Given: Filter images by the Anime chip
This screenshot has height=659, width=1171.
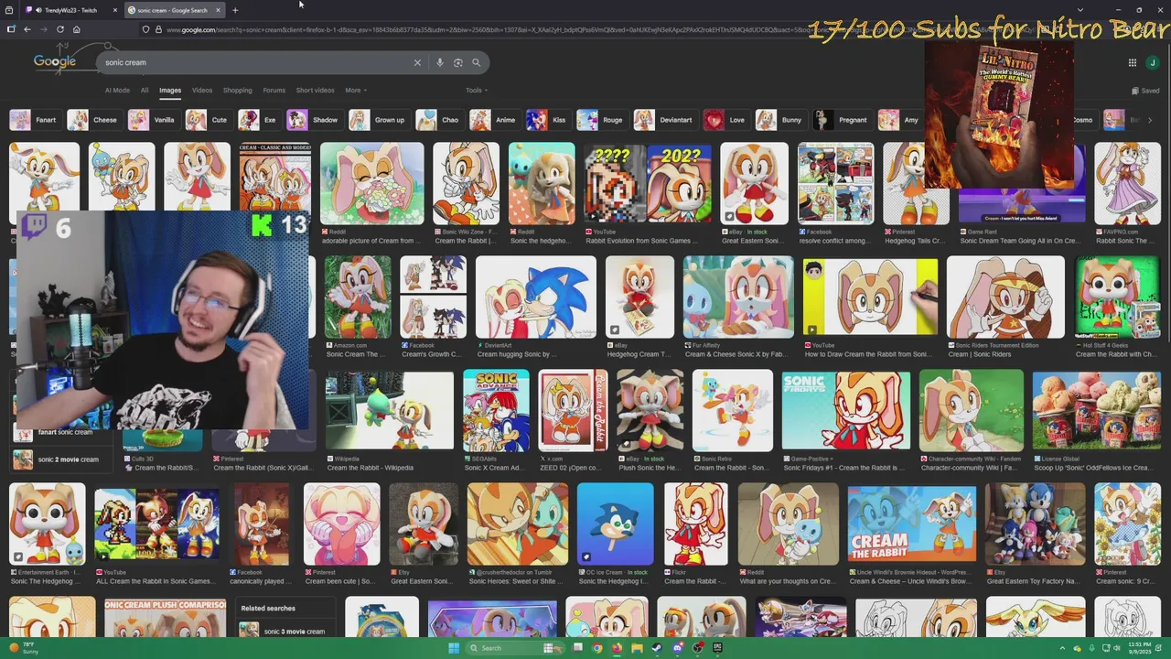Looking at the screenshot, I should coord(494,120).
